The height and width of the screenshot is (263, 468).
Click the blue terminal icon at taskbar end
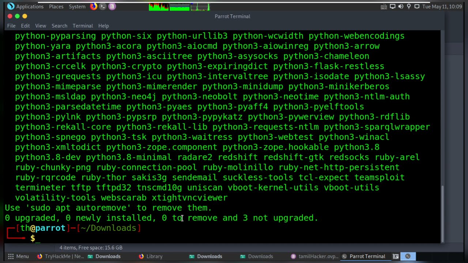point(408,256)
